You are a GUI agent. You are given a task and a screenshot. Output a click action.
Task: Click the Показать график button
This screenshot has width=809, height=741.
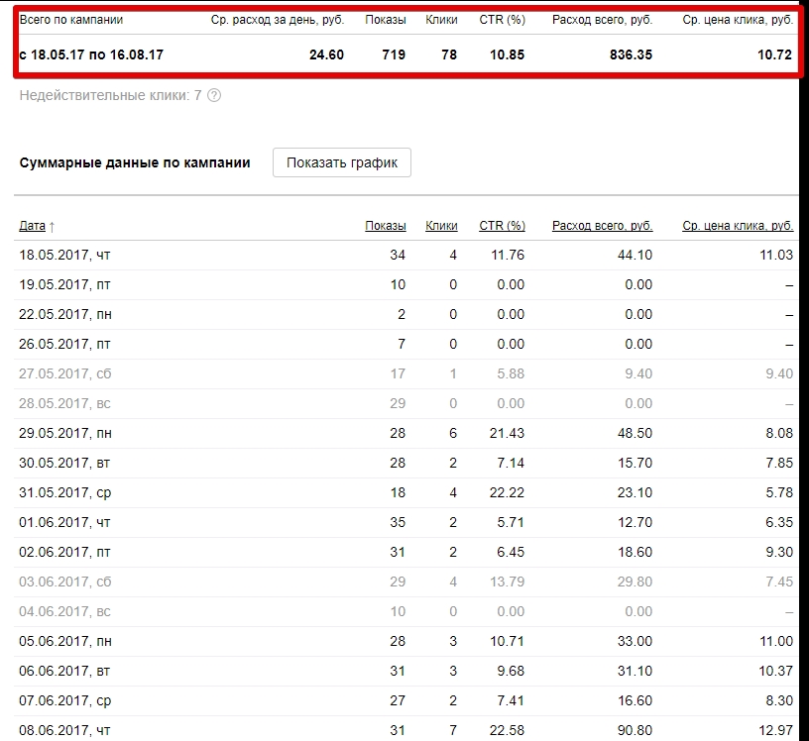[342, 162]
